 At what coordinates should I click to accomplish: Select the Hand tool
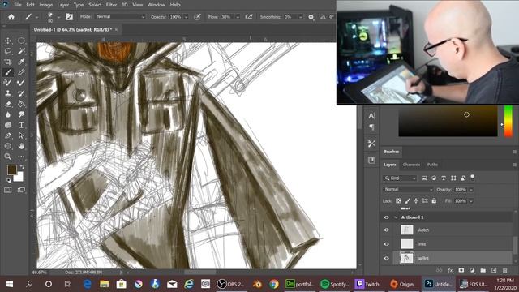pos(21,146)
